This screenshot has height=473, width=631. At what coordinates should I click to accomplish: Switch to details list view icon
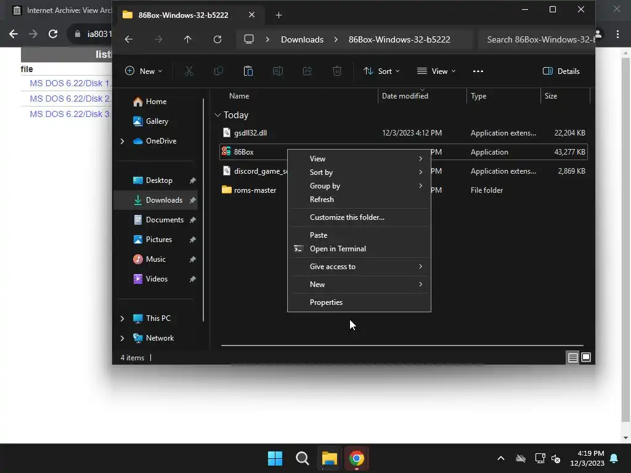572,357
